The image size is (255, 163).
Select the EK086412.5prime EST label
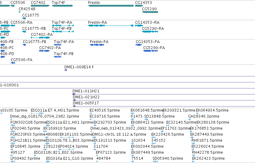point(147,122)
